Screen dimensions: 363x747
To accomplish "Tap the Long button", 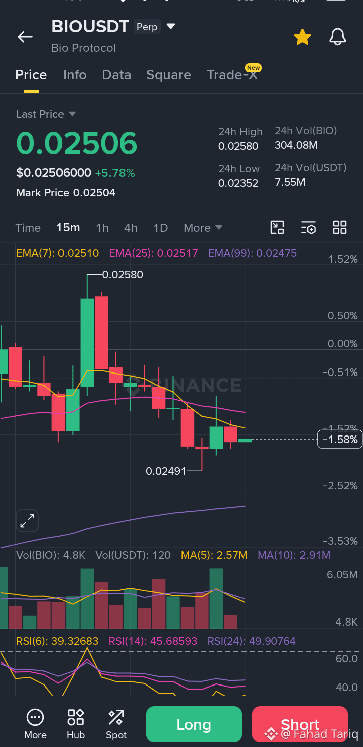I will tap(194, 725).
